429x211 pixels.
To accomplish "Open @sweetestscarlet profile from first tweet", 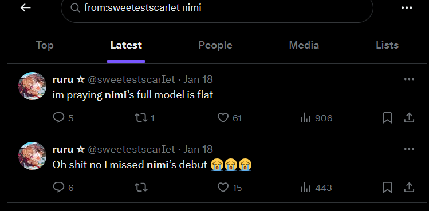I will point(131,79).
